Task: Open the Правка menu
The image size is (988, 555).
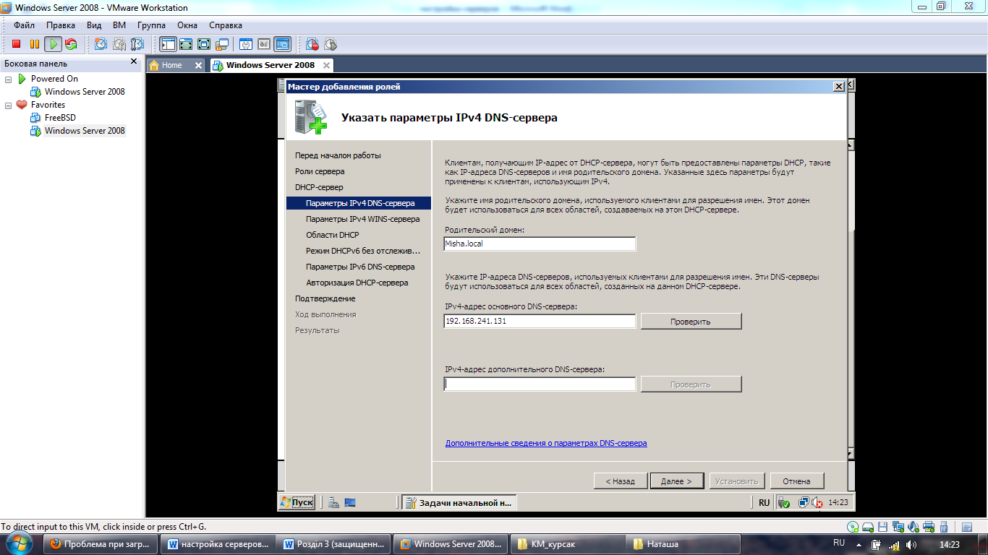Action: click(x=61, y=25)
